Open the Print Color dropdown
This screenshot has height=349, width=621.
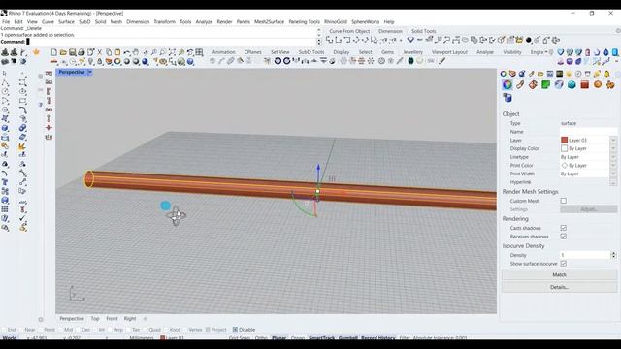(x=613, y=166)
